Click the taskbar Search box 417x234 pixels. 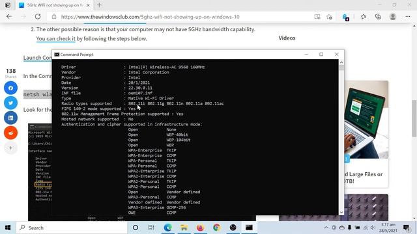72,227
